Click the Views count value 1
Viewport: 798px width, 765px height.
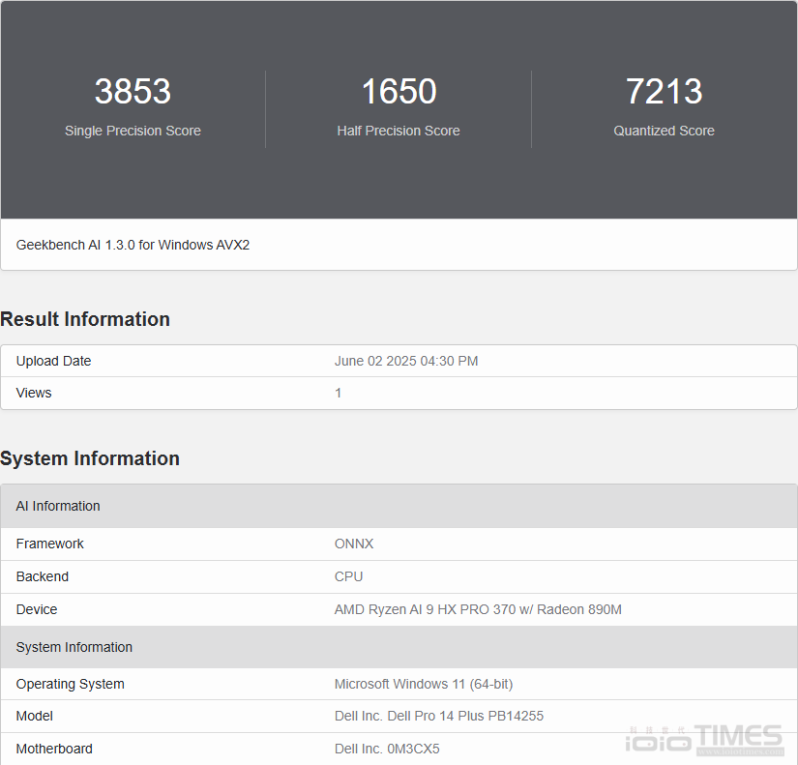(338, 393)
